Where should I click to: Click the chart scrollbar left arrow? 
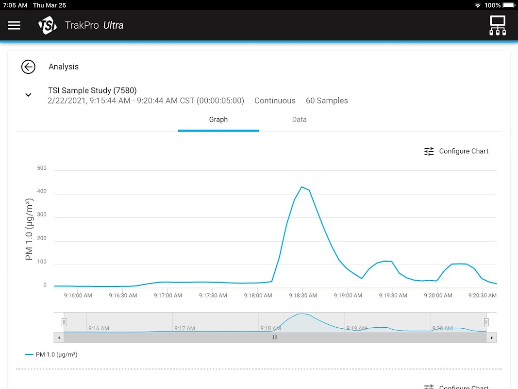(59, 337)
